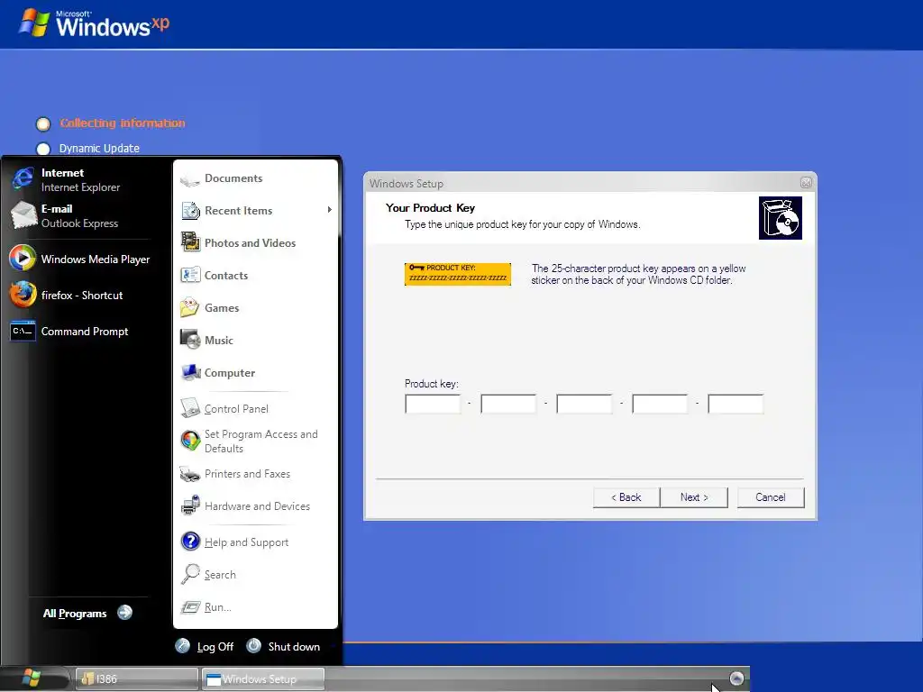
Task: Click "Computer" label text
Action: coord(230,373)
